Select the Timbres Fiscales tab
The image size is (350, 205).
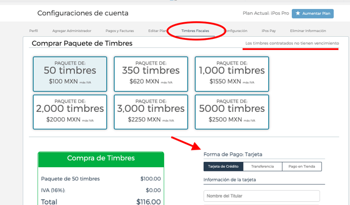click(x=195, y=31)
